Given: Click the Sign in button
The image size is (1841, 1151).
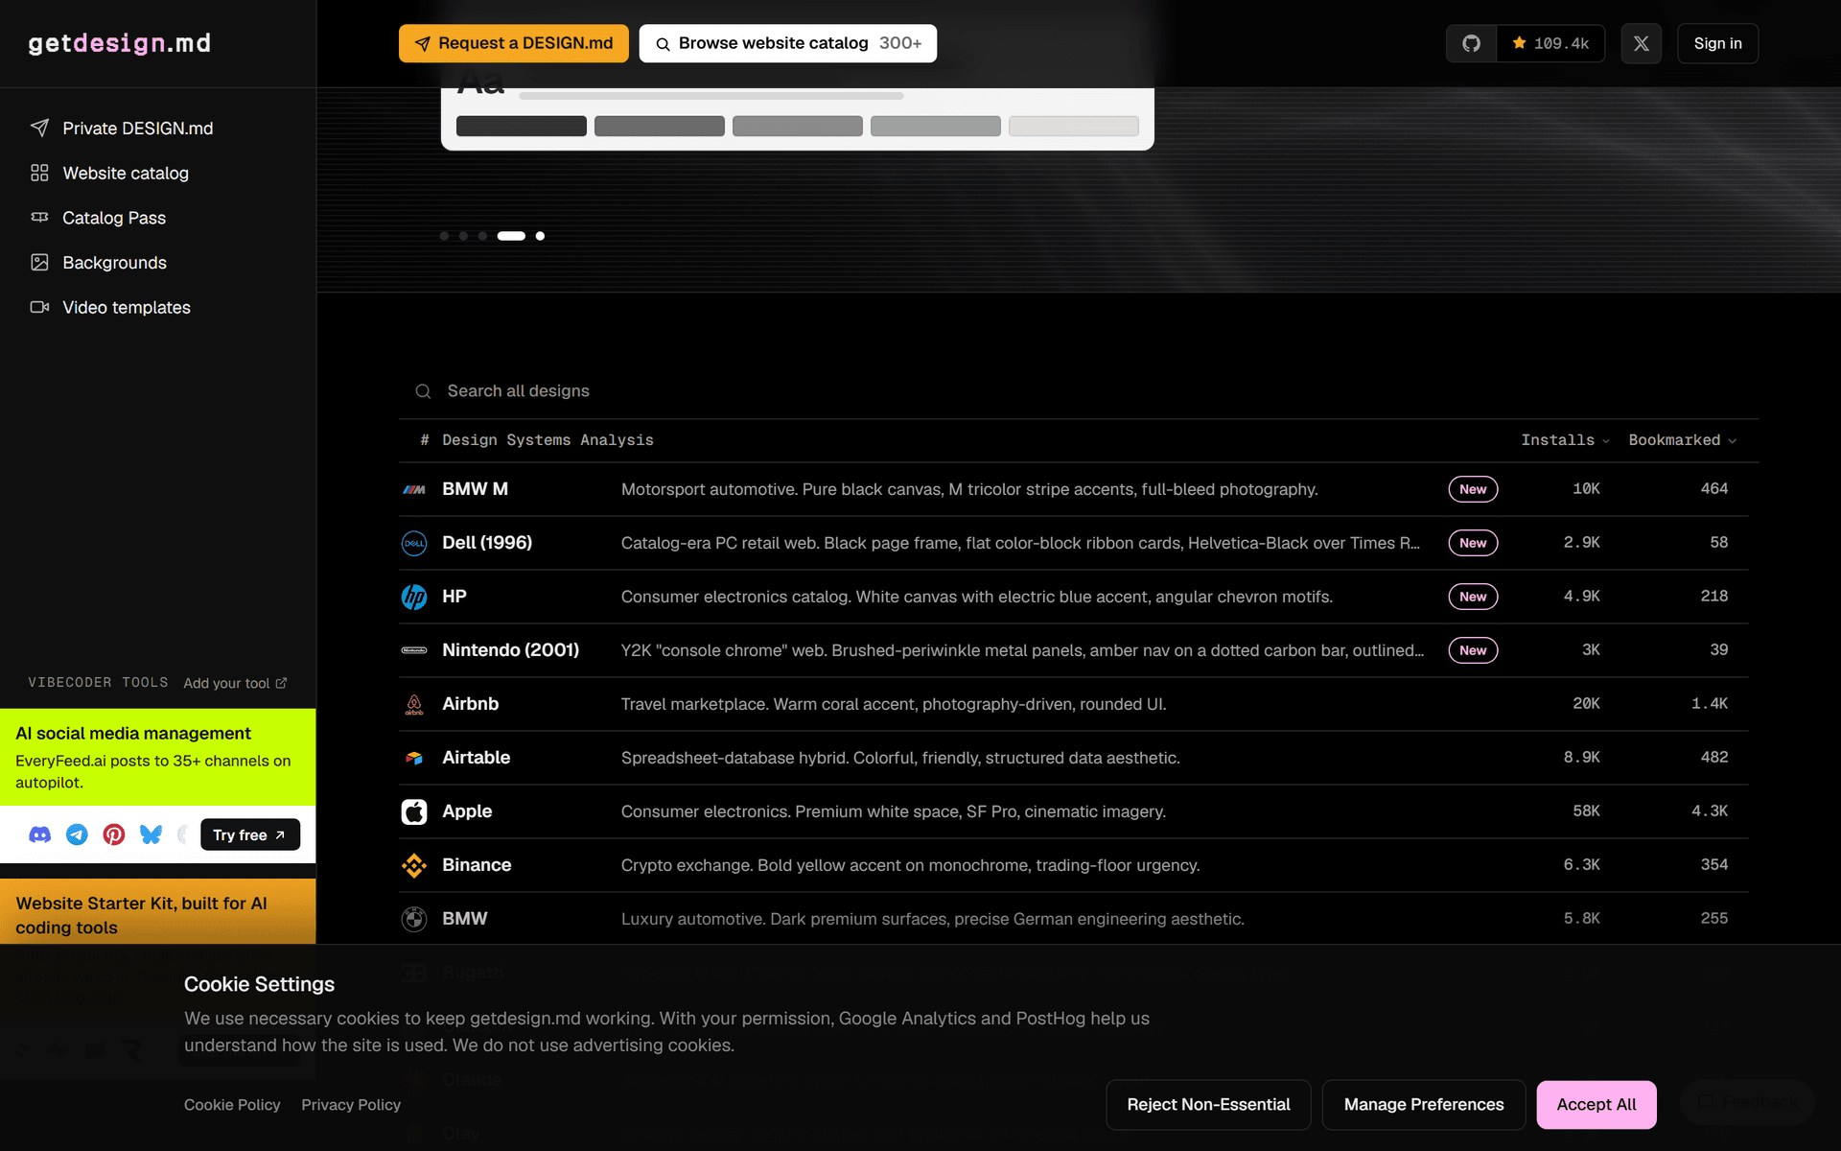Looking at the screenshot, I should coord(1717,43).
